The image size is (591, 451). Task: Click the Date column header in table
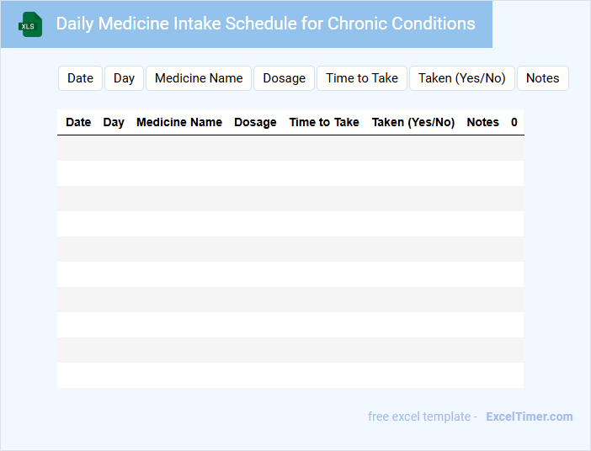[78, 122]
